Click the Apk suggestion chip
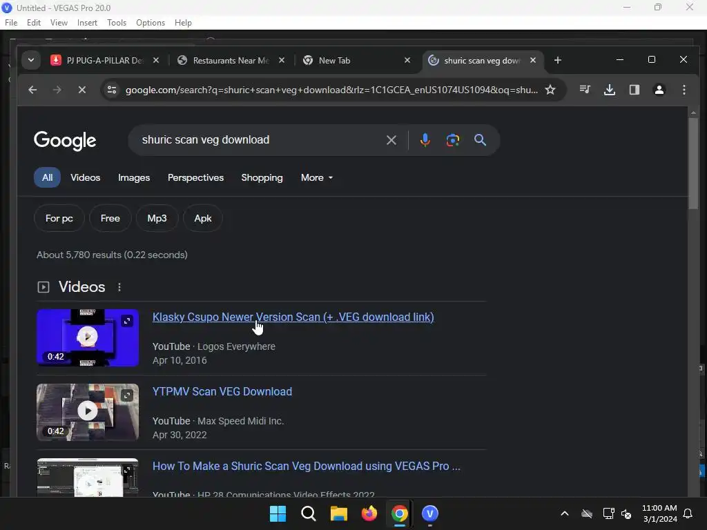 203,218
